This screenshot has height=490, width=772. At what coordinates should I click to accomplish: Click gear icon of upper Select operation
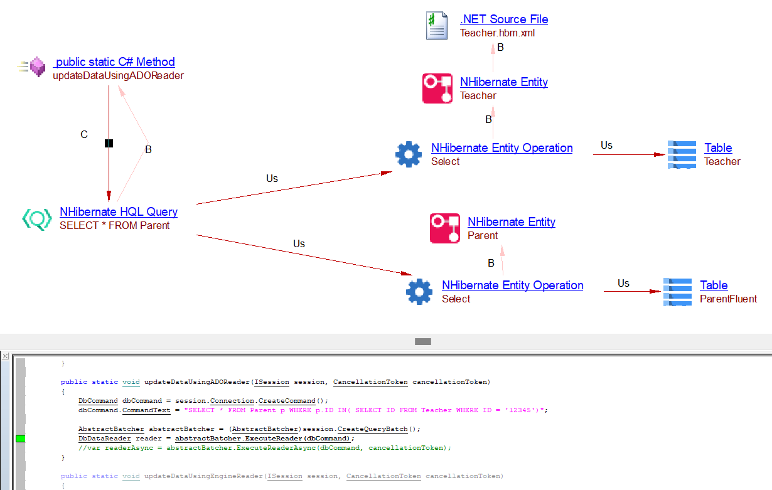[x=409, y=154]
